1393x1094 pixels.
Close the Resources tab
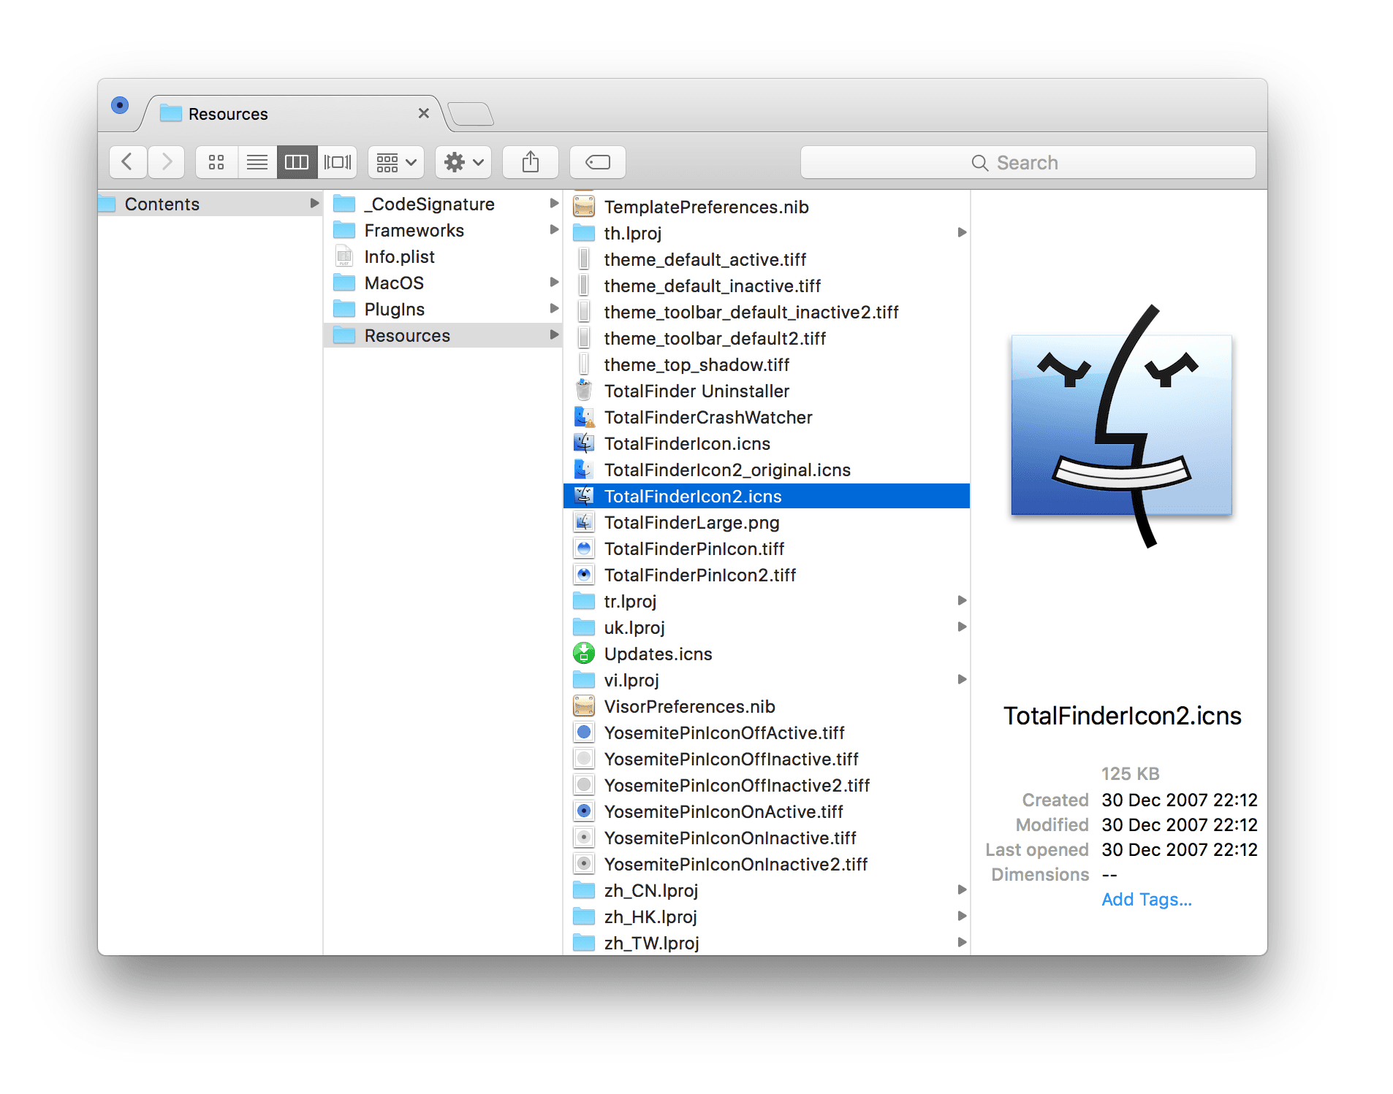coord(424,113)
